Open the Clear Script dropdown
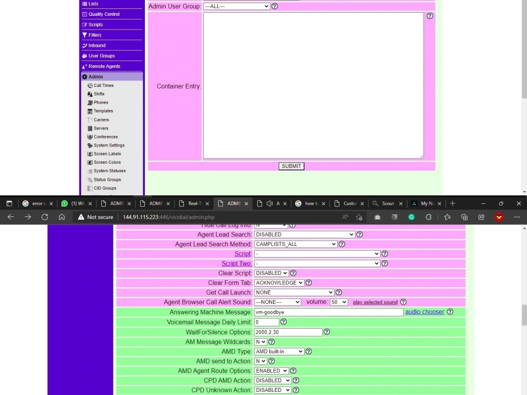This screenshot has height=395, width=527. pos(271,273)
